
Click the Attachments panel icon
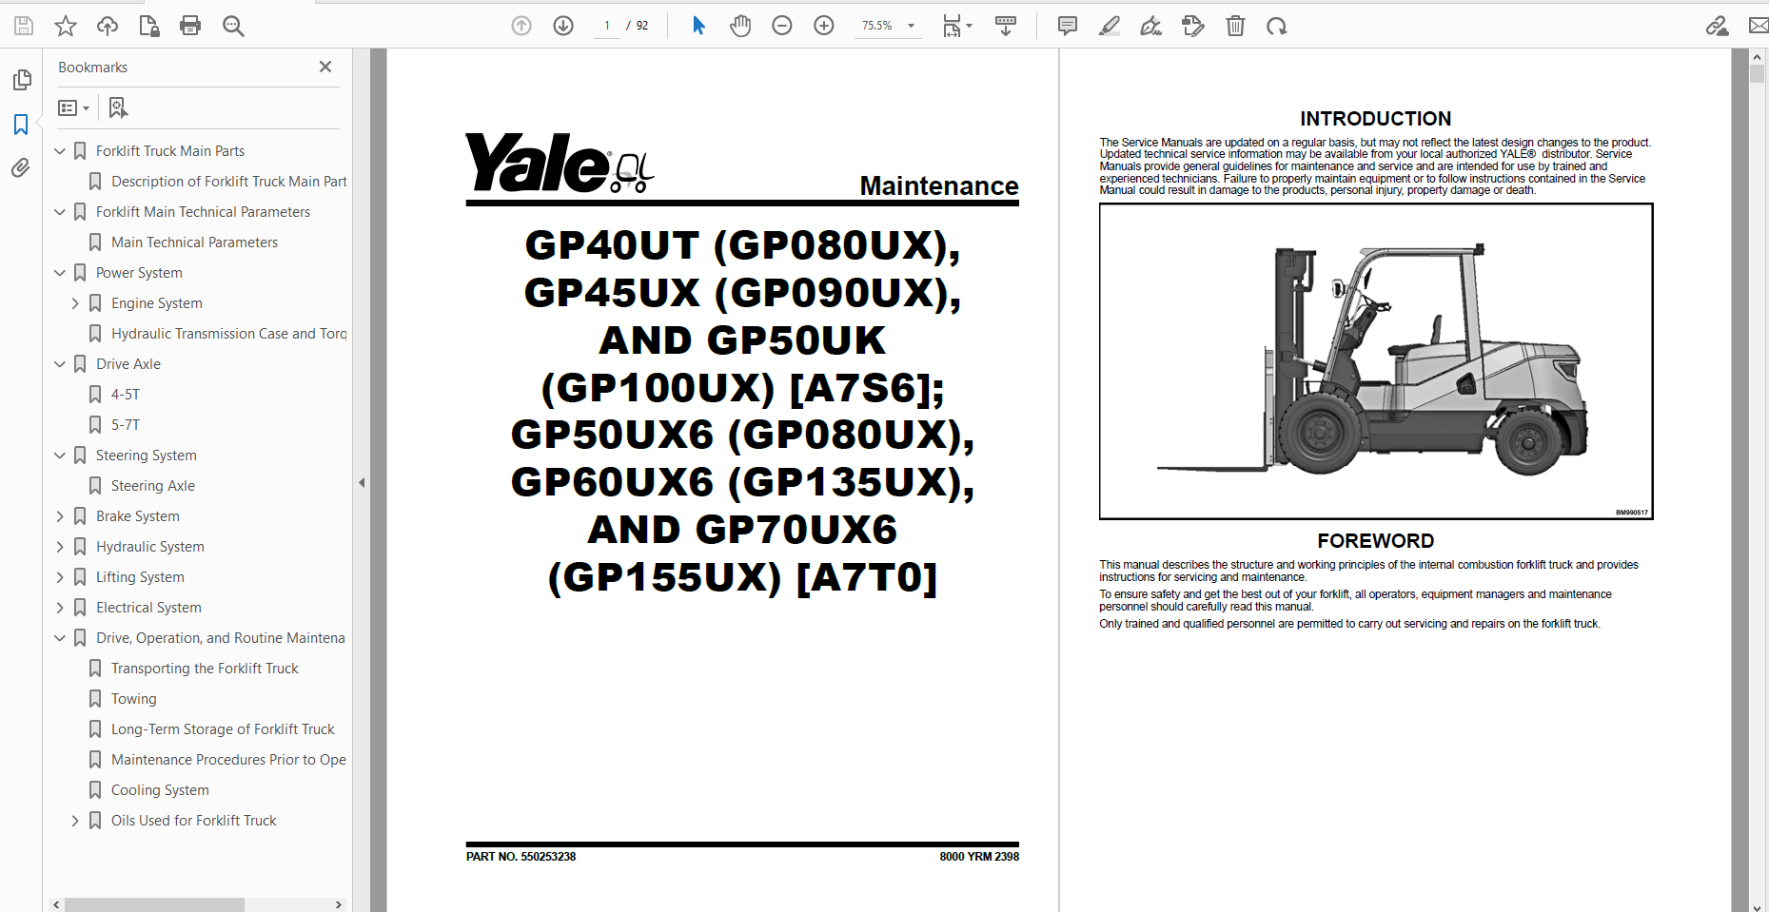click(21, 167)
